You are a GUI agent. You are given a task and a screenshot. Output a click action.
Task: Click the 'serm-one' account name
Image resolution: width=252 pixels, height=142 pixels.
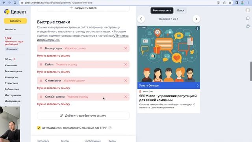(x=10, y=29)
